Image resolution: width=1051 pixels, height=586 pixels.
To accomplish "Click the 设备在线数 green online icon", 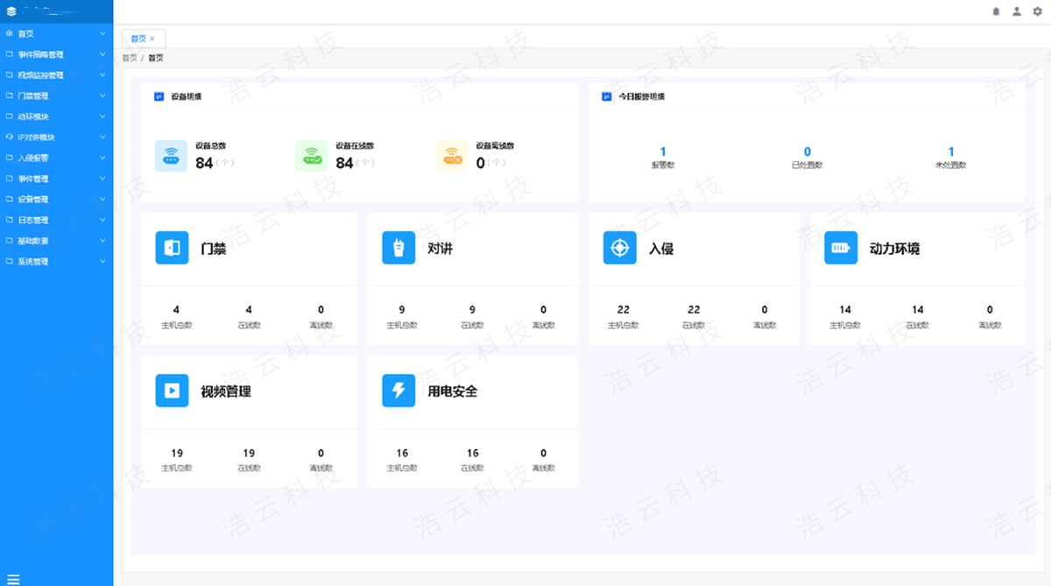I will (x=310, y=152).
